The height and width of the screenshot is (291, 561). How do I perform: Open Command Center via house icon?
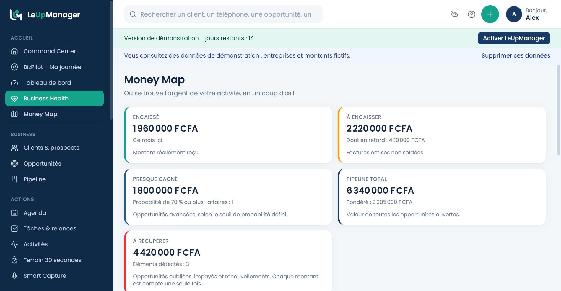(x=14, y=51)
